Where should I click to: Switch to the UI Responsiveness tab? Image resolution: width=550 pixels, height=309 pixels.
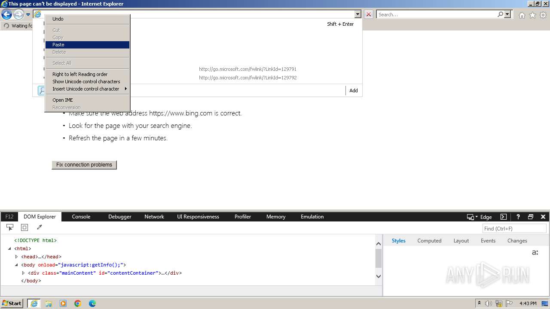(x=198, y=217)
